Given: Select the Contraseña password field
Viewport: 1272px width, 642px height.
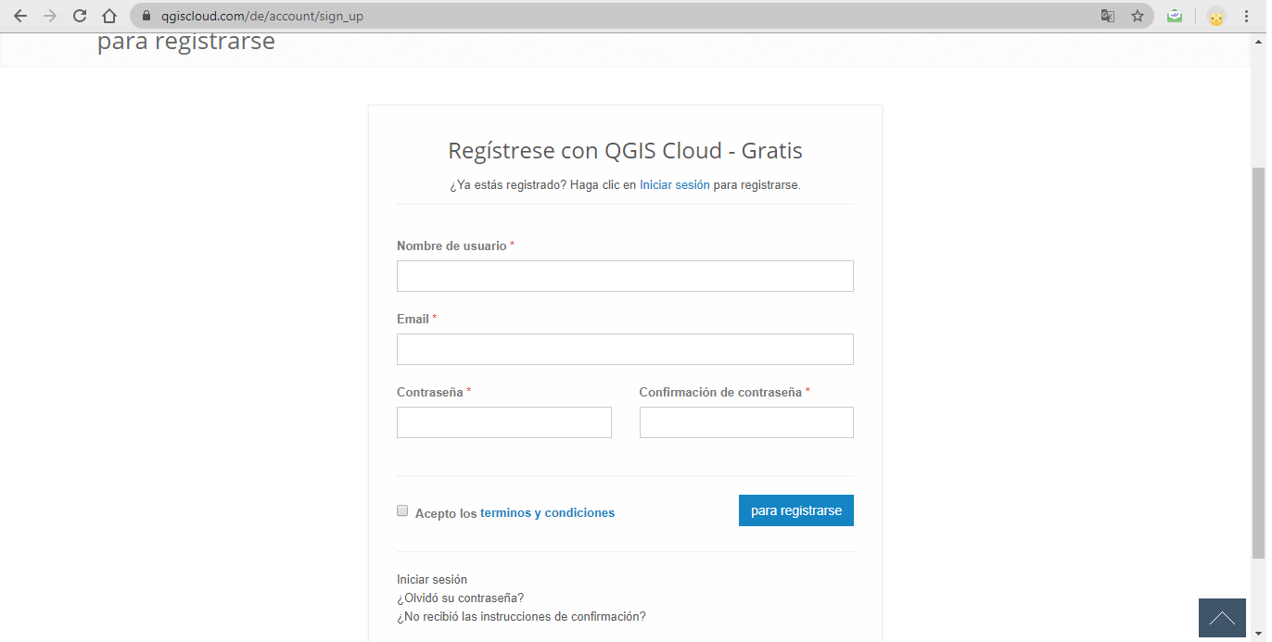Looking at the screenshot, I should 503,422.
